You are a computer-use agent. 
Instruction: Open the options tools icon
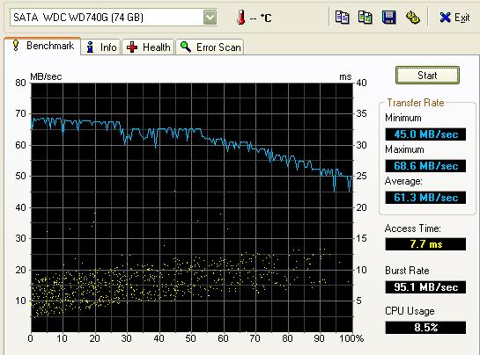coord(412,18)
